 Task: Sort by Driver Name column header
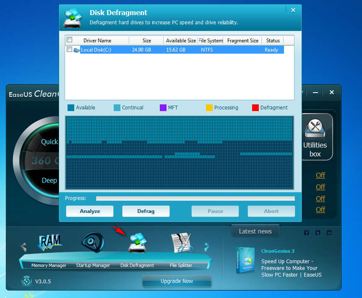click(x=97, y=41)
